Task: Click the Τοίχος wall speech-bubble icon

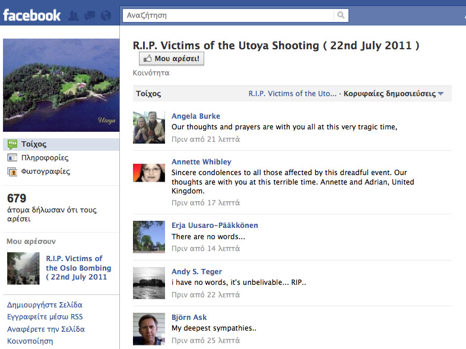Action: point(12,144)
